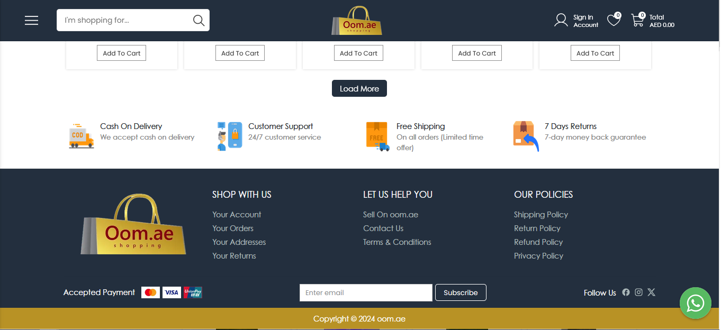Click the search magnifier icon
Screen dimensions: 721x330
(199, 21)
